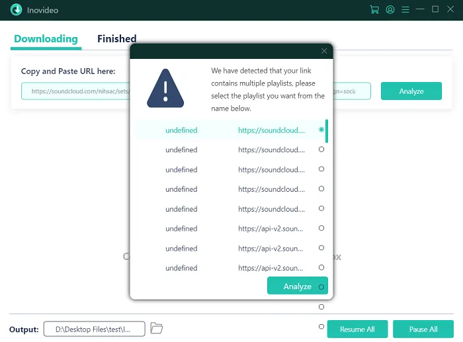Screen dimensions: 463x342
Task: Switch to the Downloading tab
Action: pos(46,39)
